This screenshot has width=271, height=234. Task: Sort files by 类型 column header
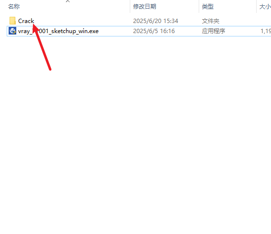(x=208, y=7)
